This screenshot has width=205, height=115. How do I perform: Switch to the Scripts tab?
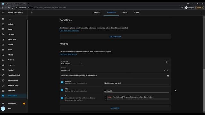[x=136, y=12]
